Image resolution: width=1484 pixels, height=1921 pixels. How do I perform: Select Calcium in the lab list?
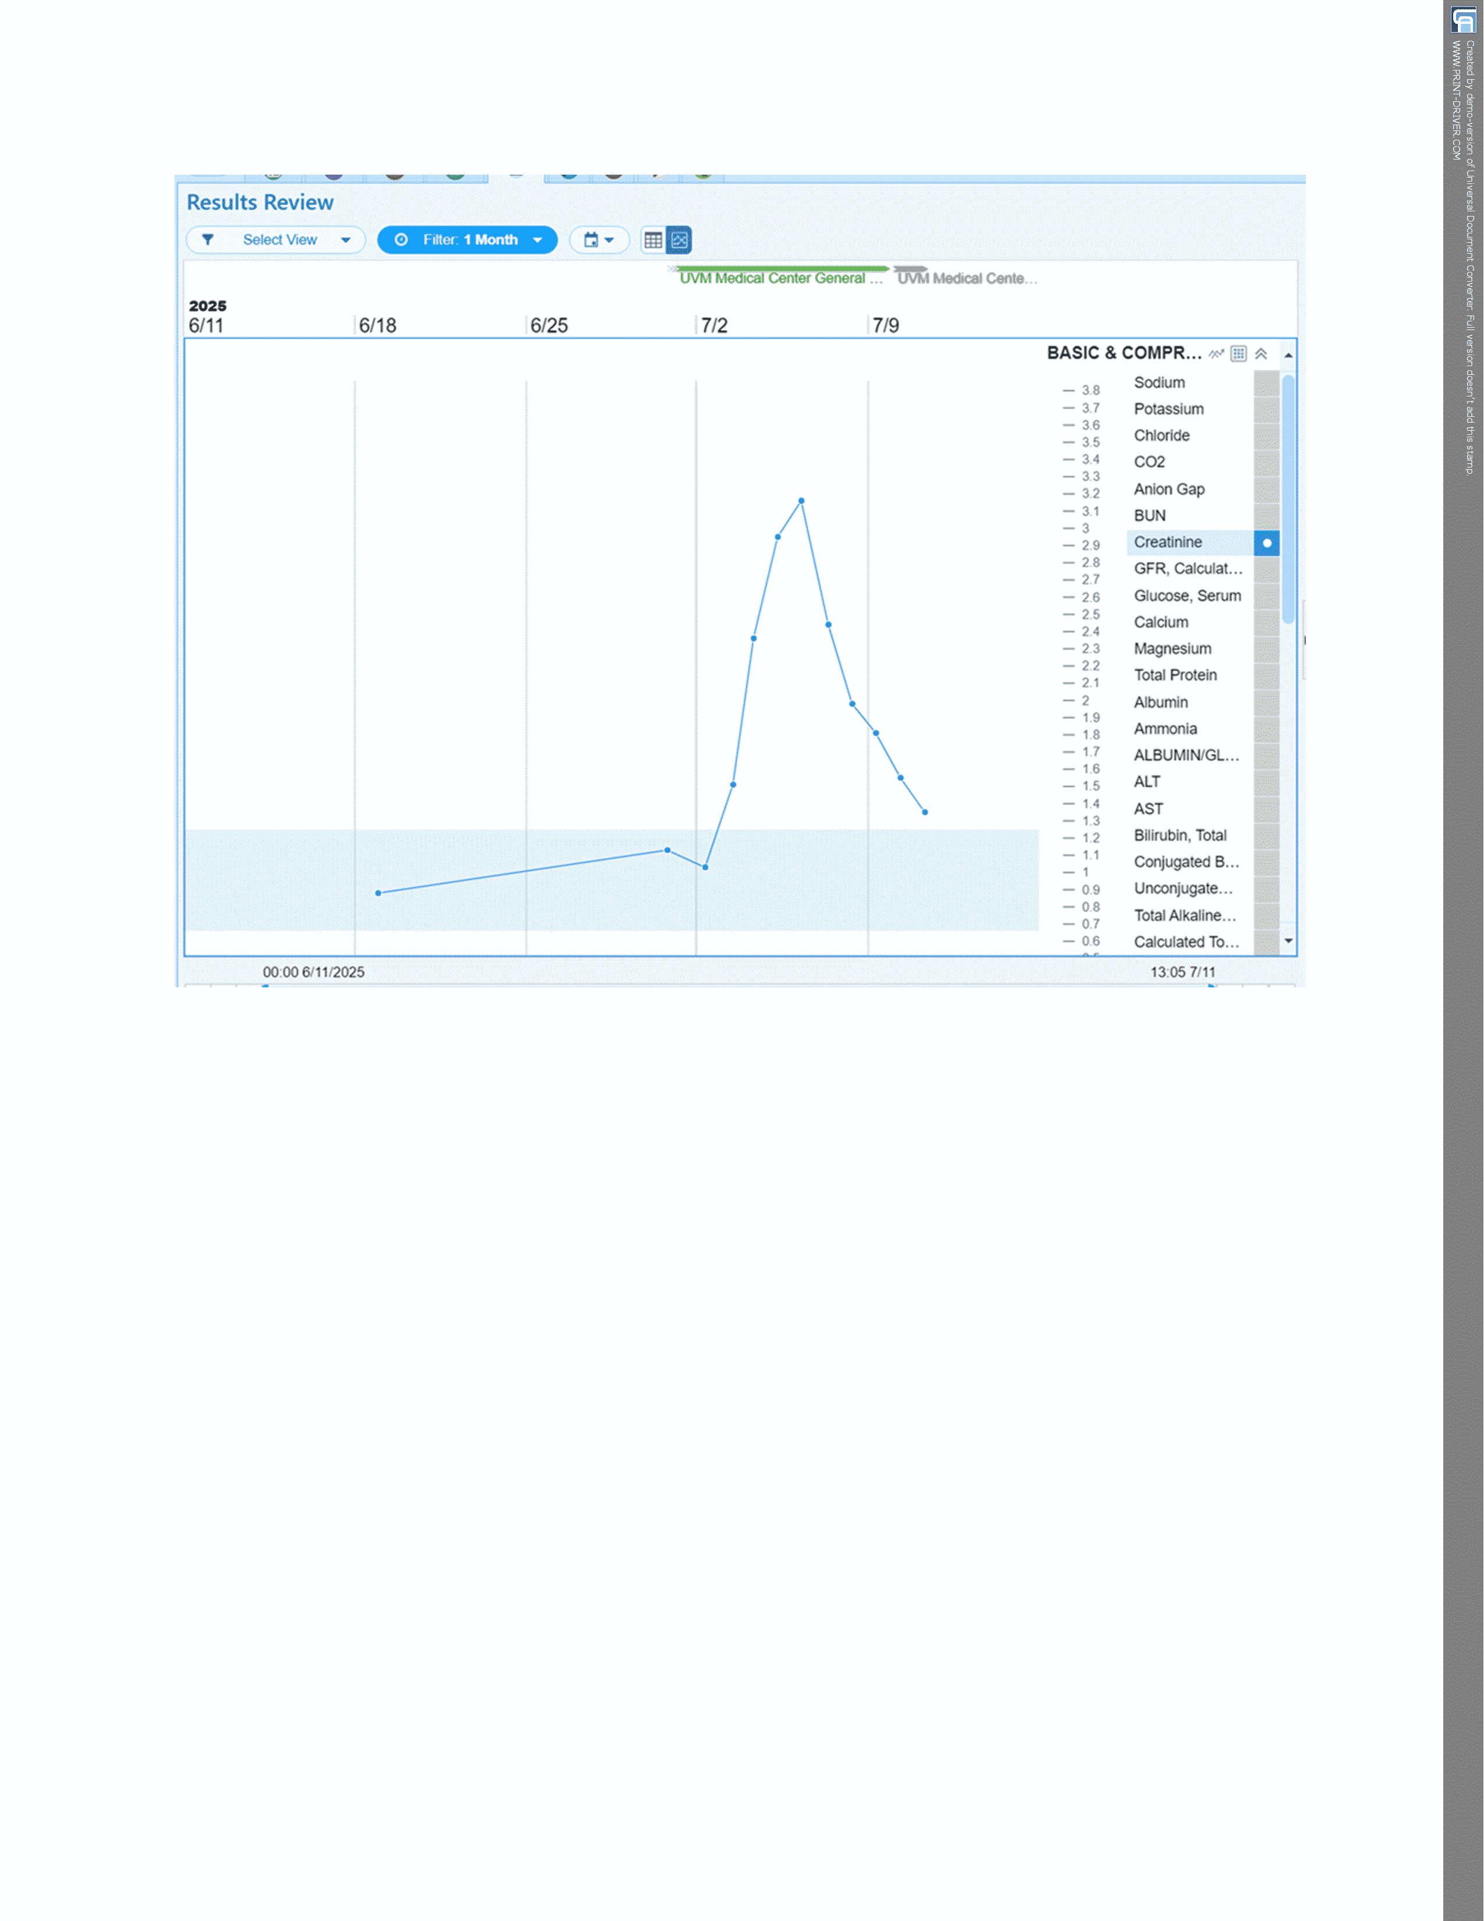point(1160,623)
